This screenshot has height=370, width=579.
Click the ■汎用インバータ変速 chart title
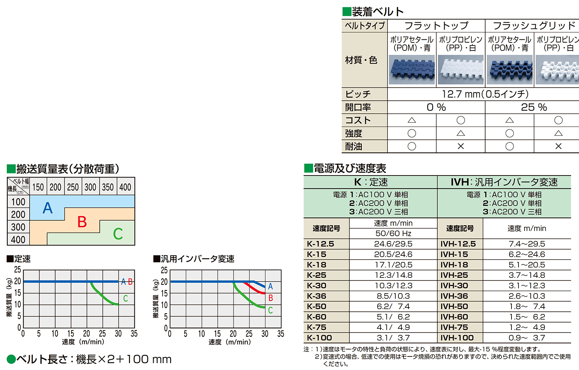point(194,259)
